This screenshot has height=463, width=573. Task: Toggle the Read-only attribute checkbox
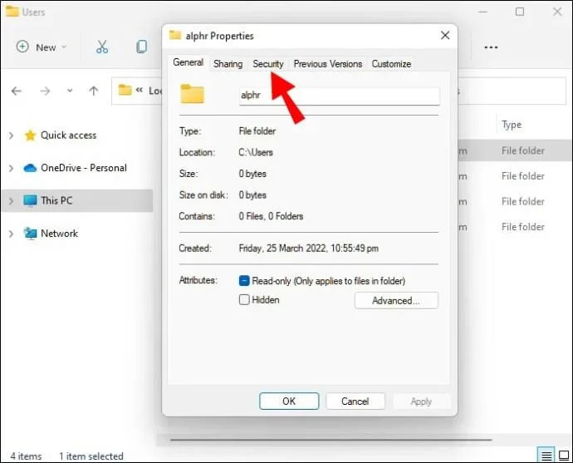click(x=244, y=280)
